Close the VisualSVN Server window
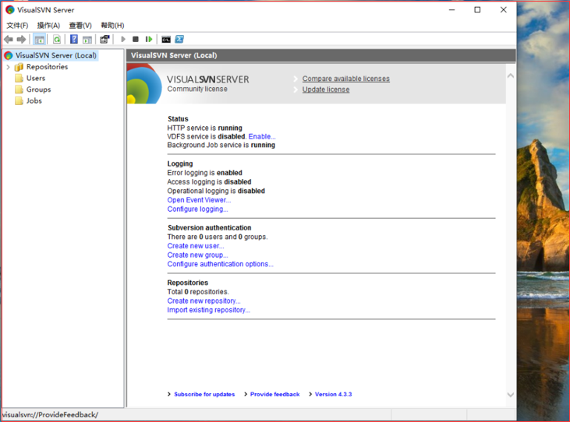 504,10
